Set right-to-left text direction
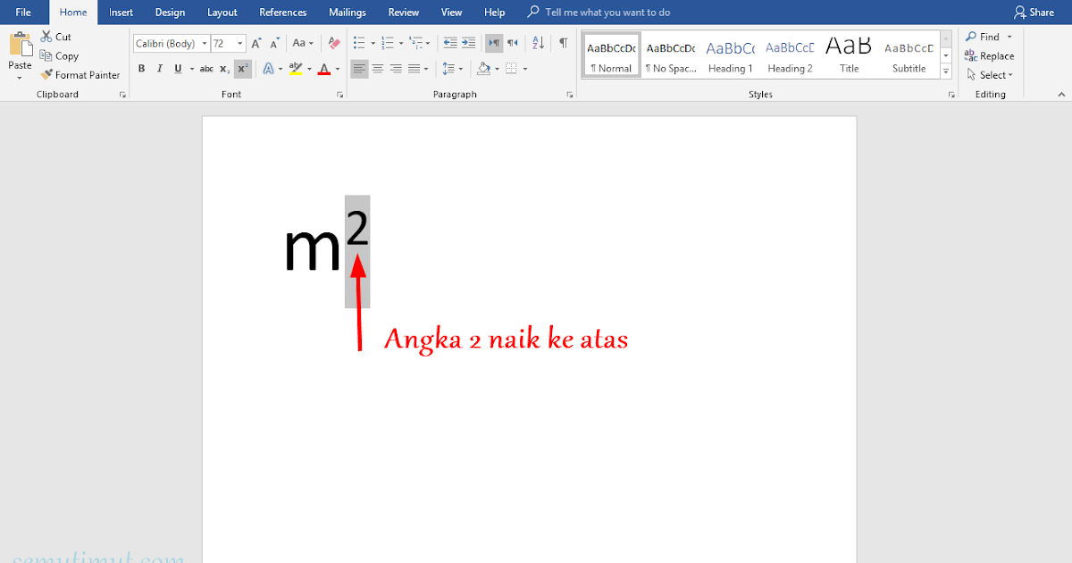Viewport: 1072px width, 563px height. 513,43
